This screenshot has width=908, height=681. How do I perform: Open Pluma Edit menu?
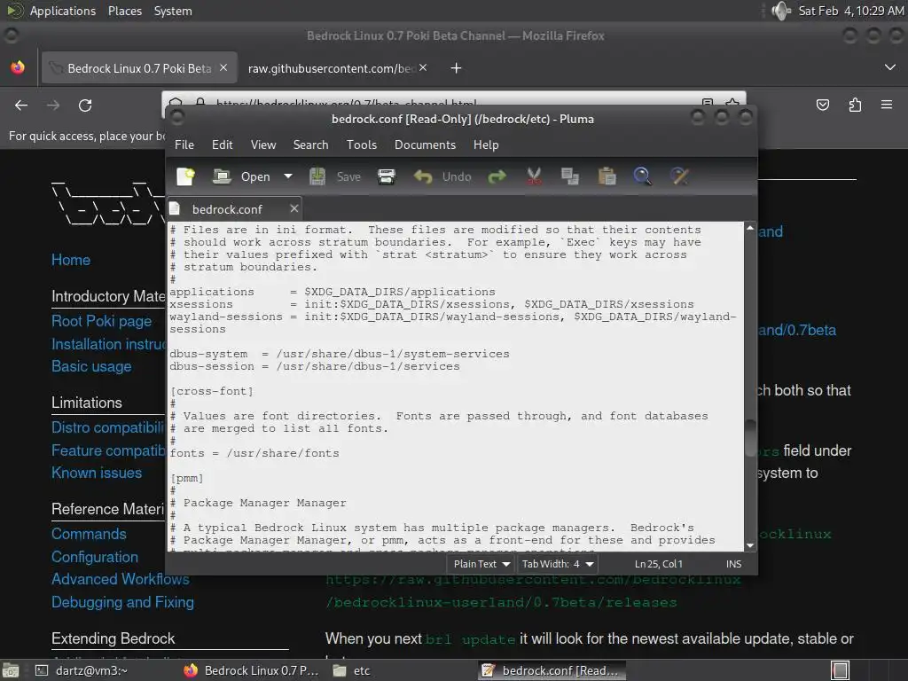223,145
